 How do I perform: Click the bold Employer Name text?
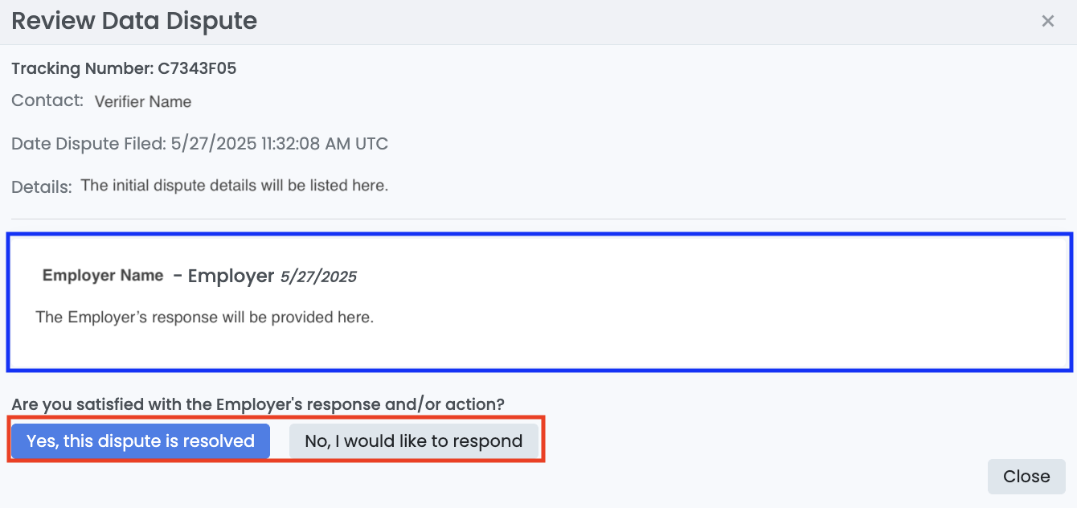103,275
